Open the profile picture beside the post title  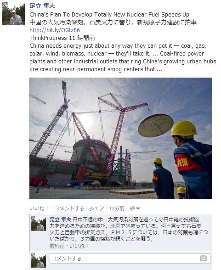(13, 13)
